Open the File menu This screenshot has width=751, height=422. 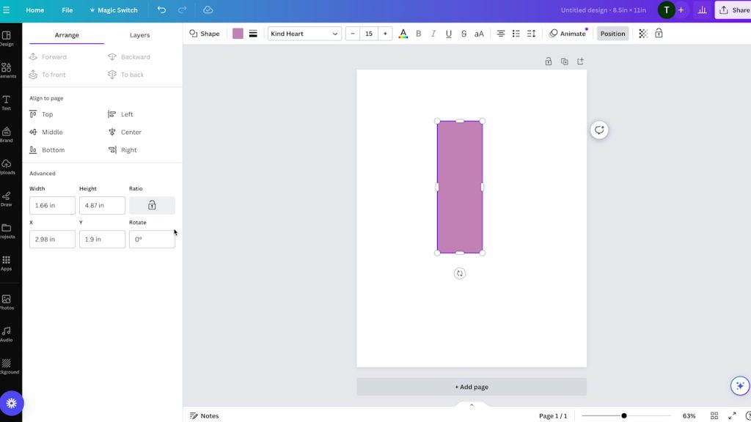[67, 10]
